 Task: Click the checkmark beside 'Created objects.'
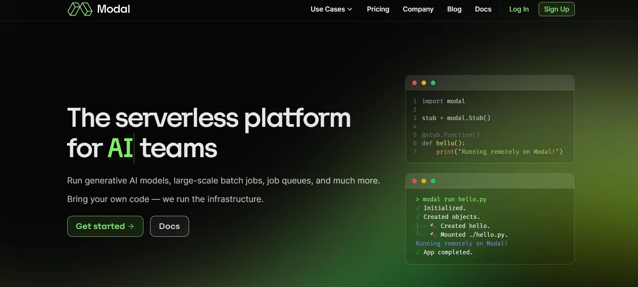point(418,217)
